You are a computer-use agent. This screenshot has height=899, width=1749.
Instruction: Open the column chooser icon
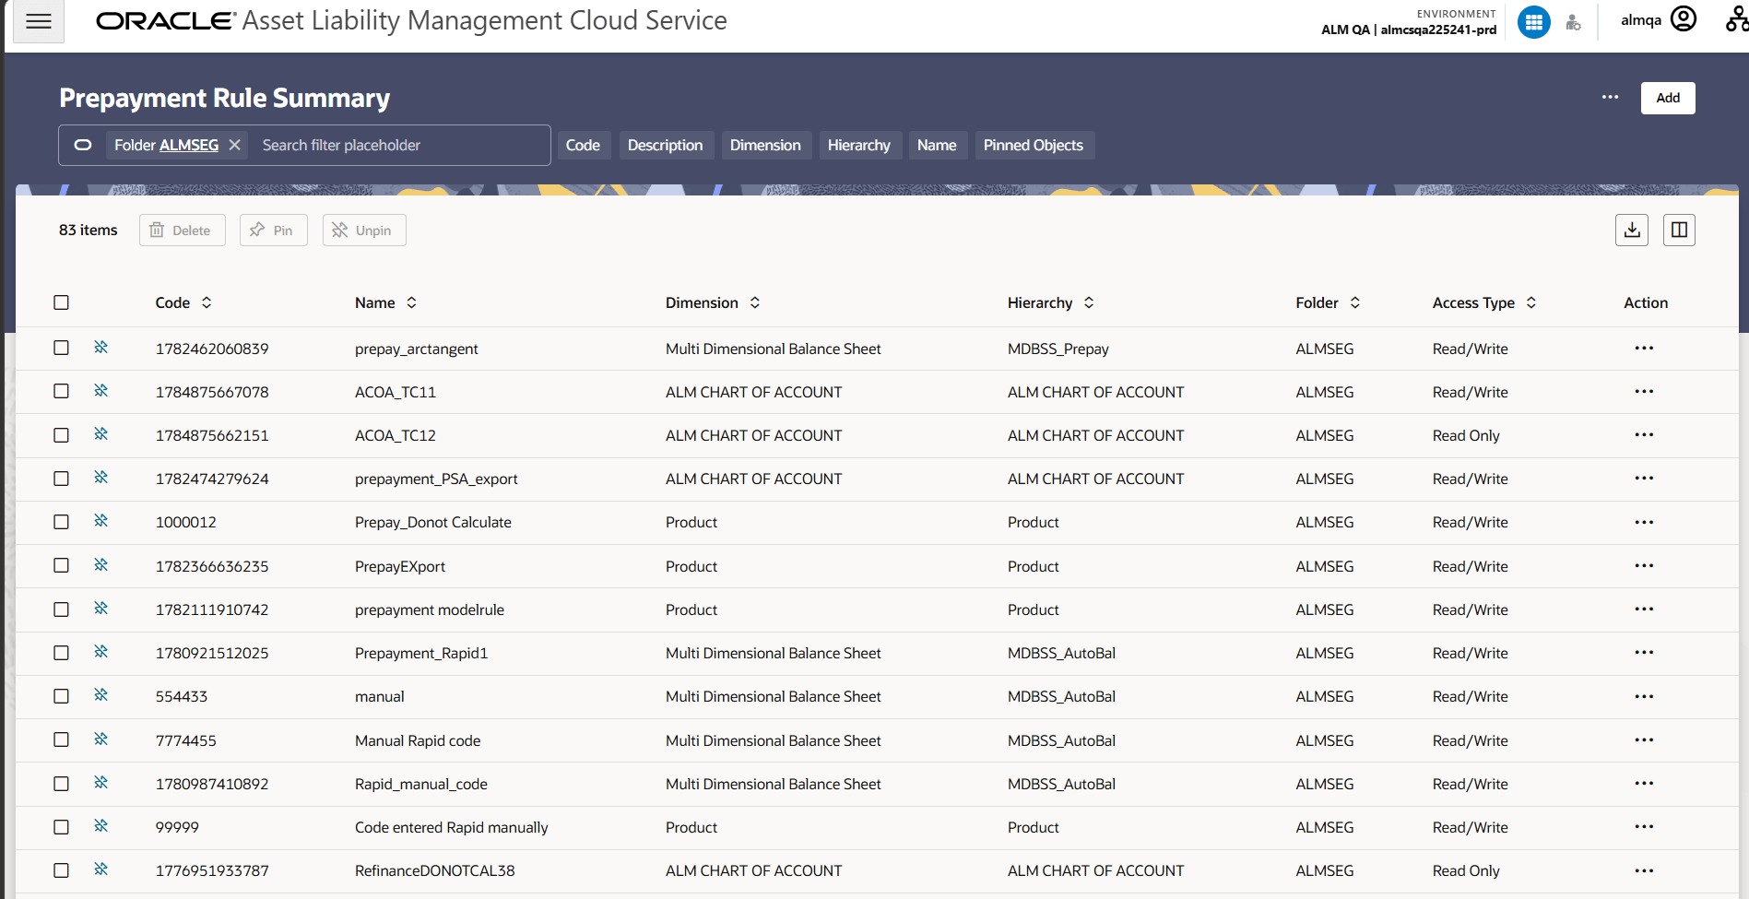coord(1680,231)
